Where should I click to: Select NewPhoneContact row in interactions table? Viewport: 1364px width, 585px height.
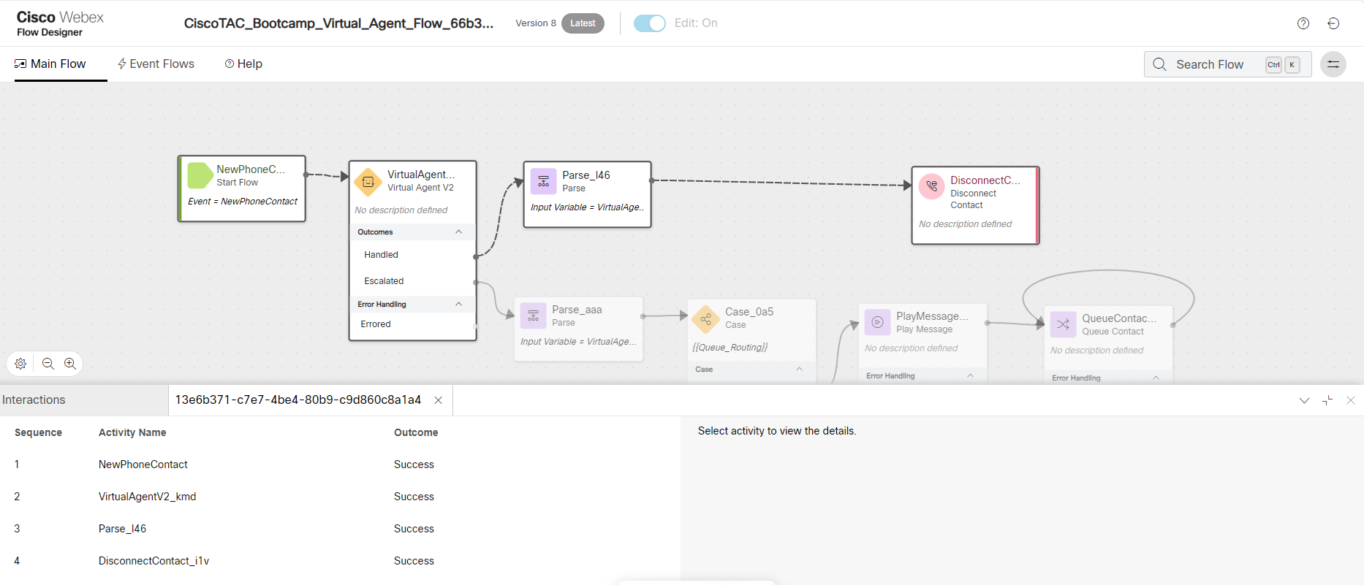340,464
